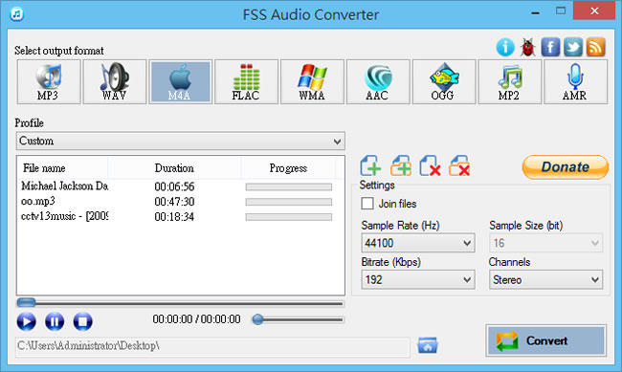
Task: Open the Bitrate 192 dropdown
Action: (418, 279)
